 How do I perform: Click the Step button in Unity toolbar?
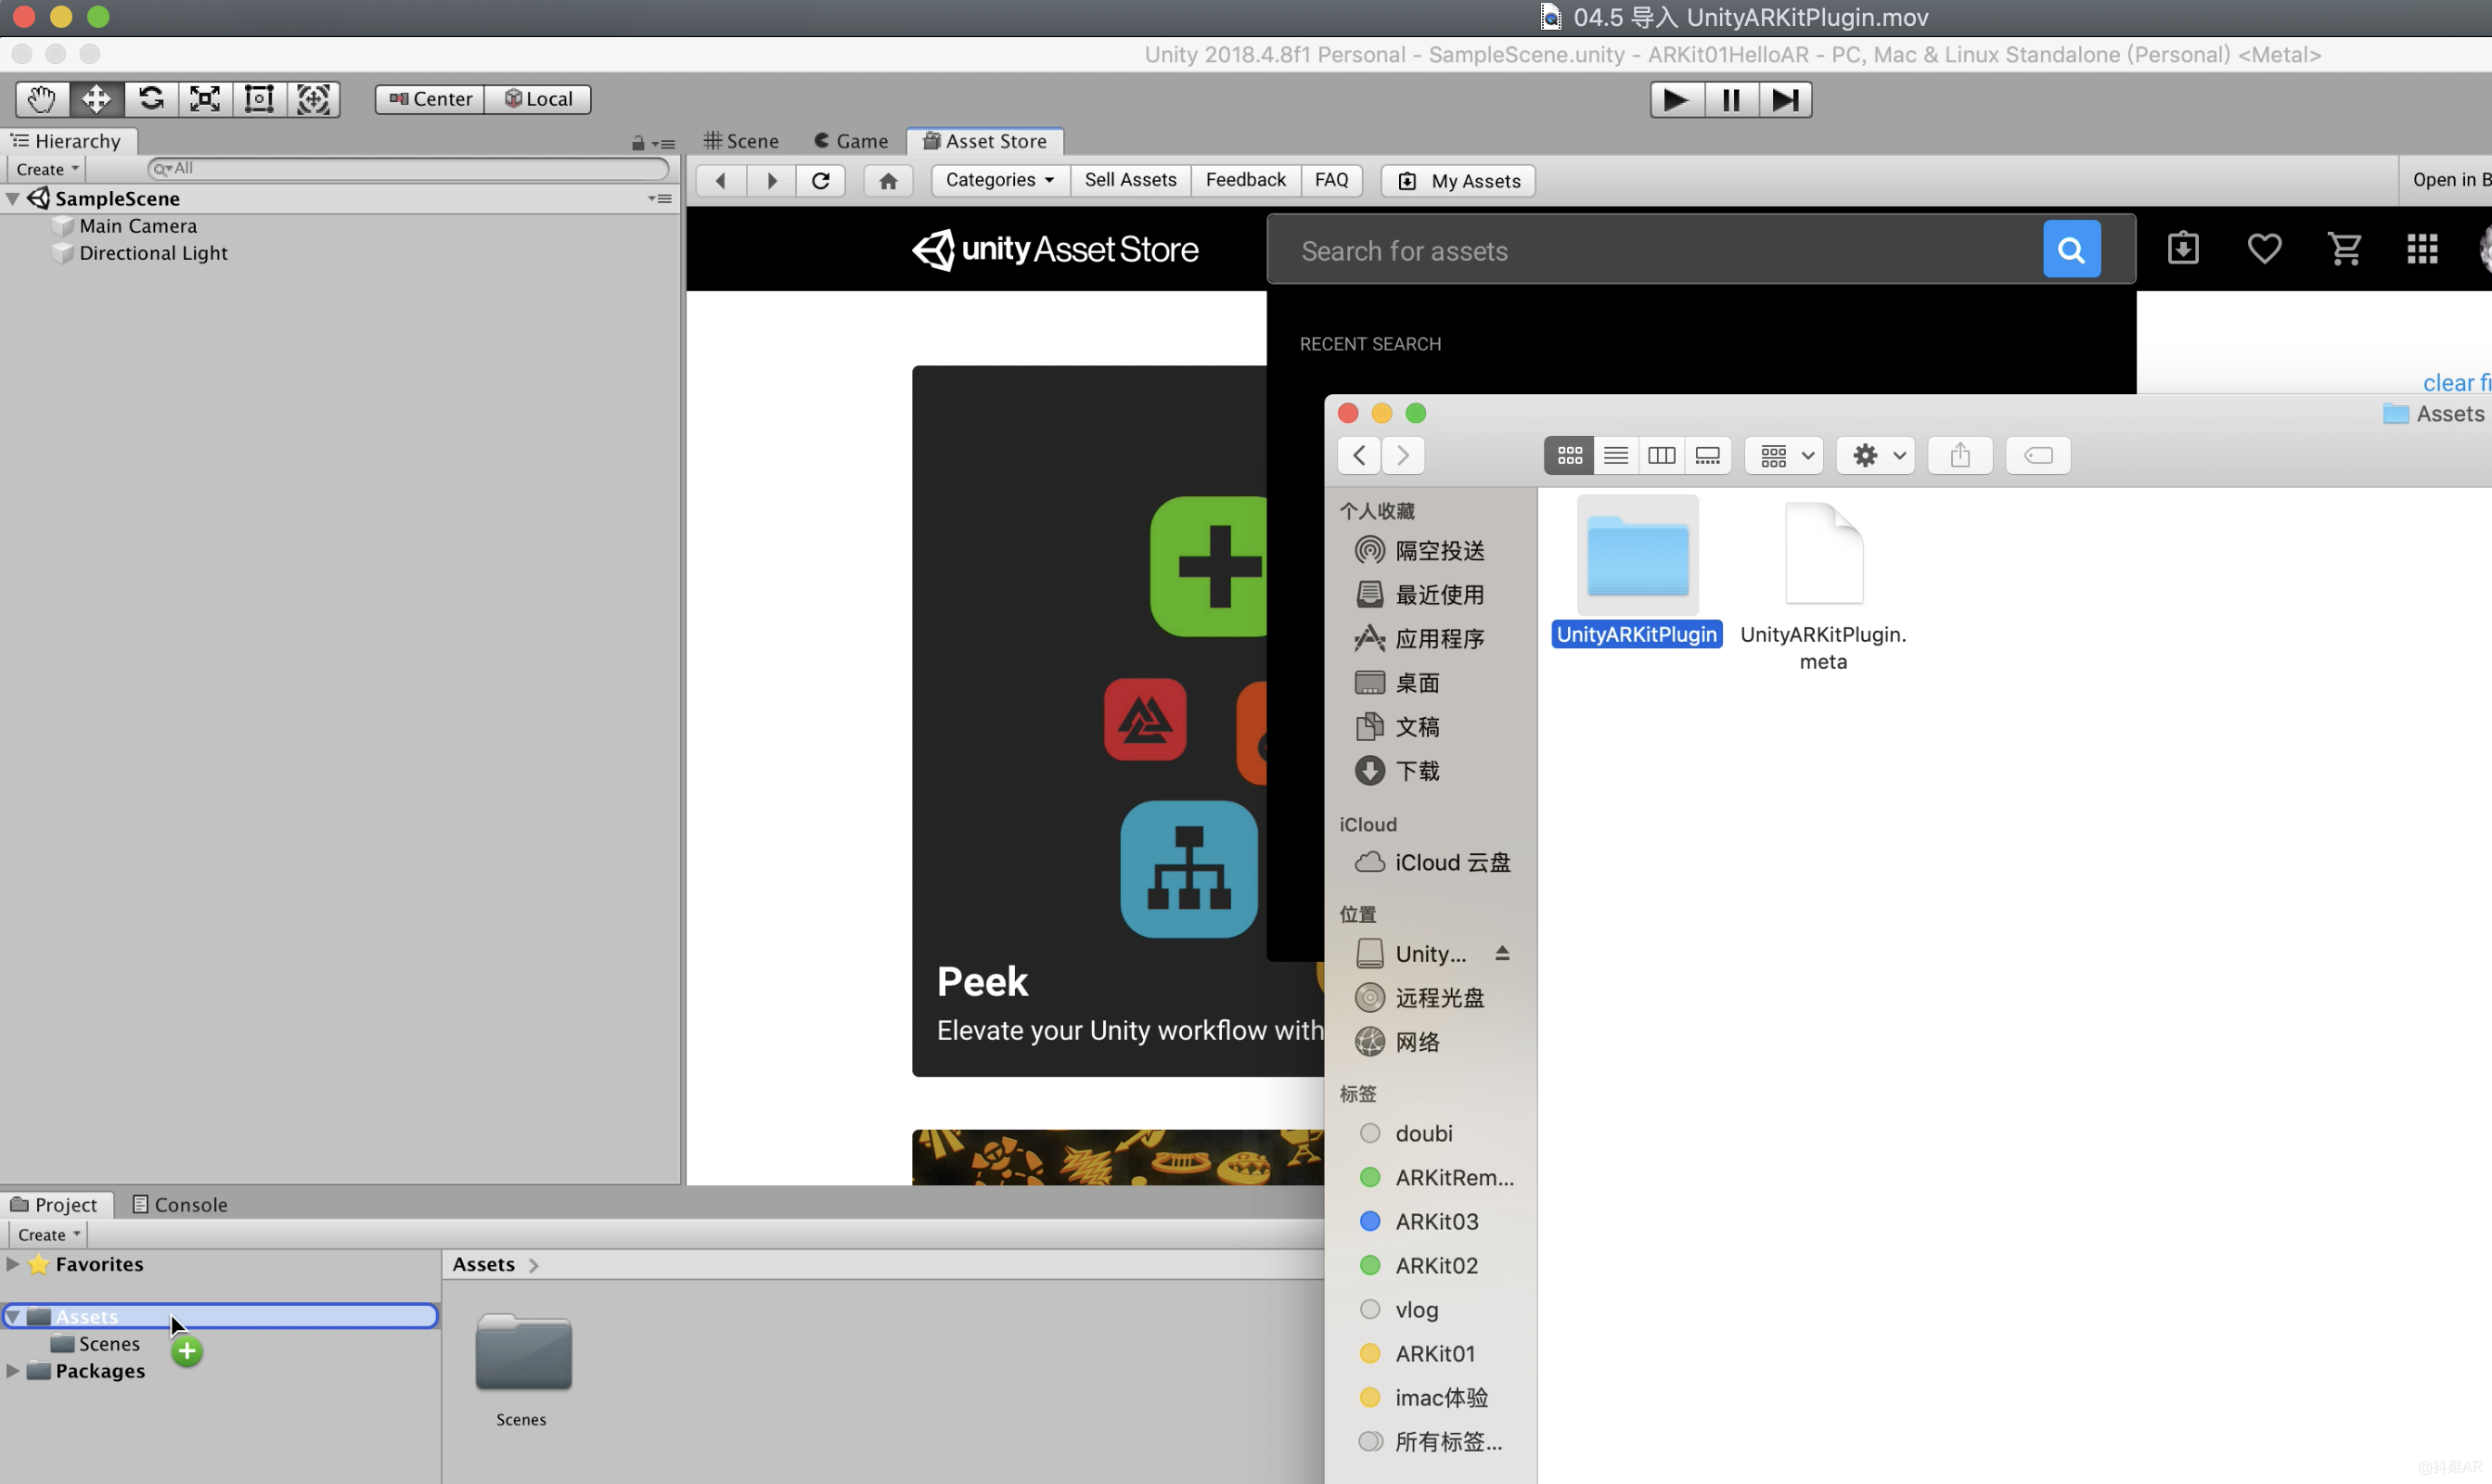tap(1787, 99)
